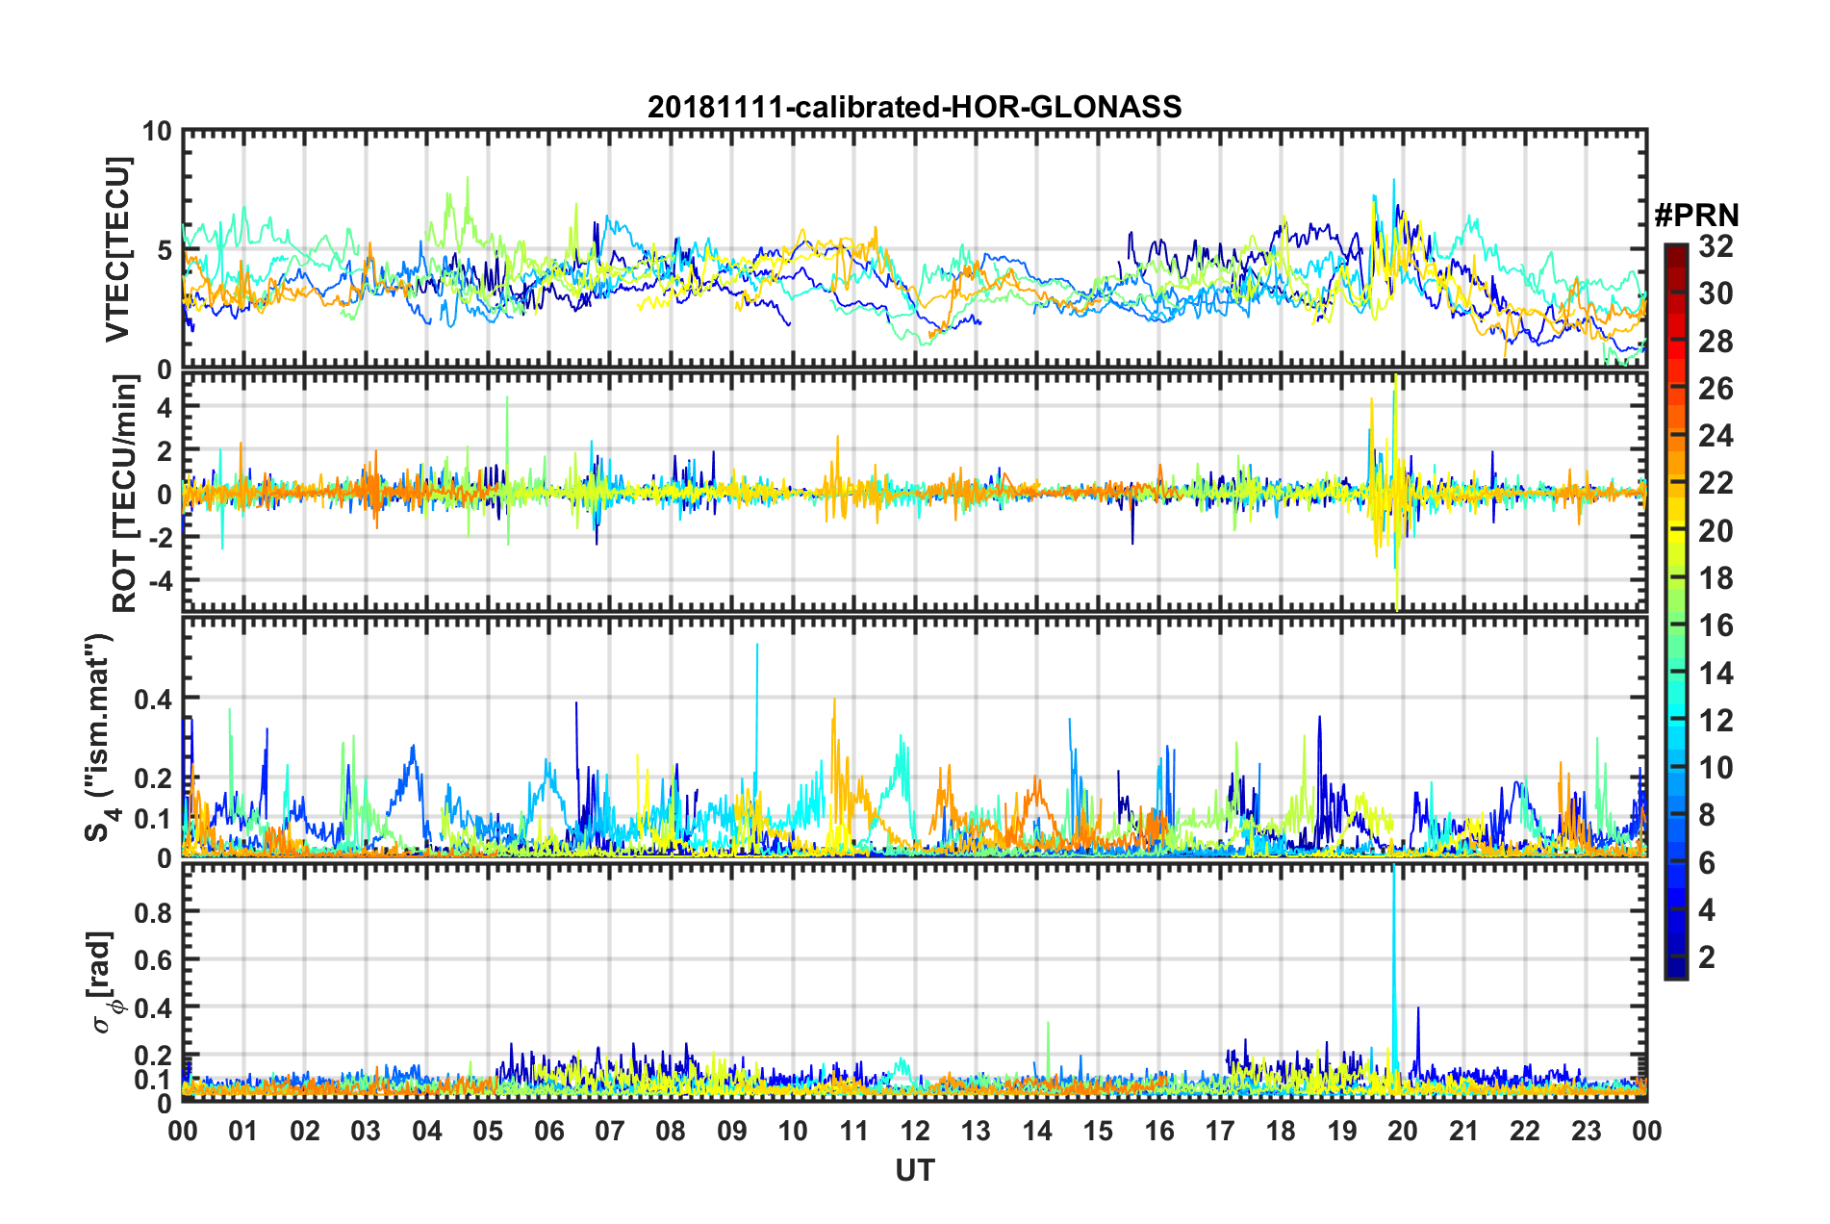Click the ROT y-axis tick -4
Image resolution: width=1830 pixels, height=1224 pixels.
point(160,581)
